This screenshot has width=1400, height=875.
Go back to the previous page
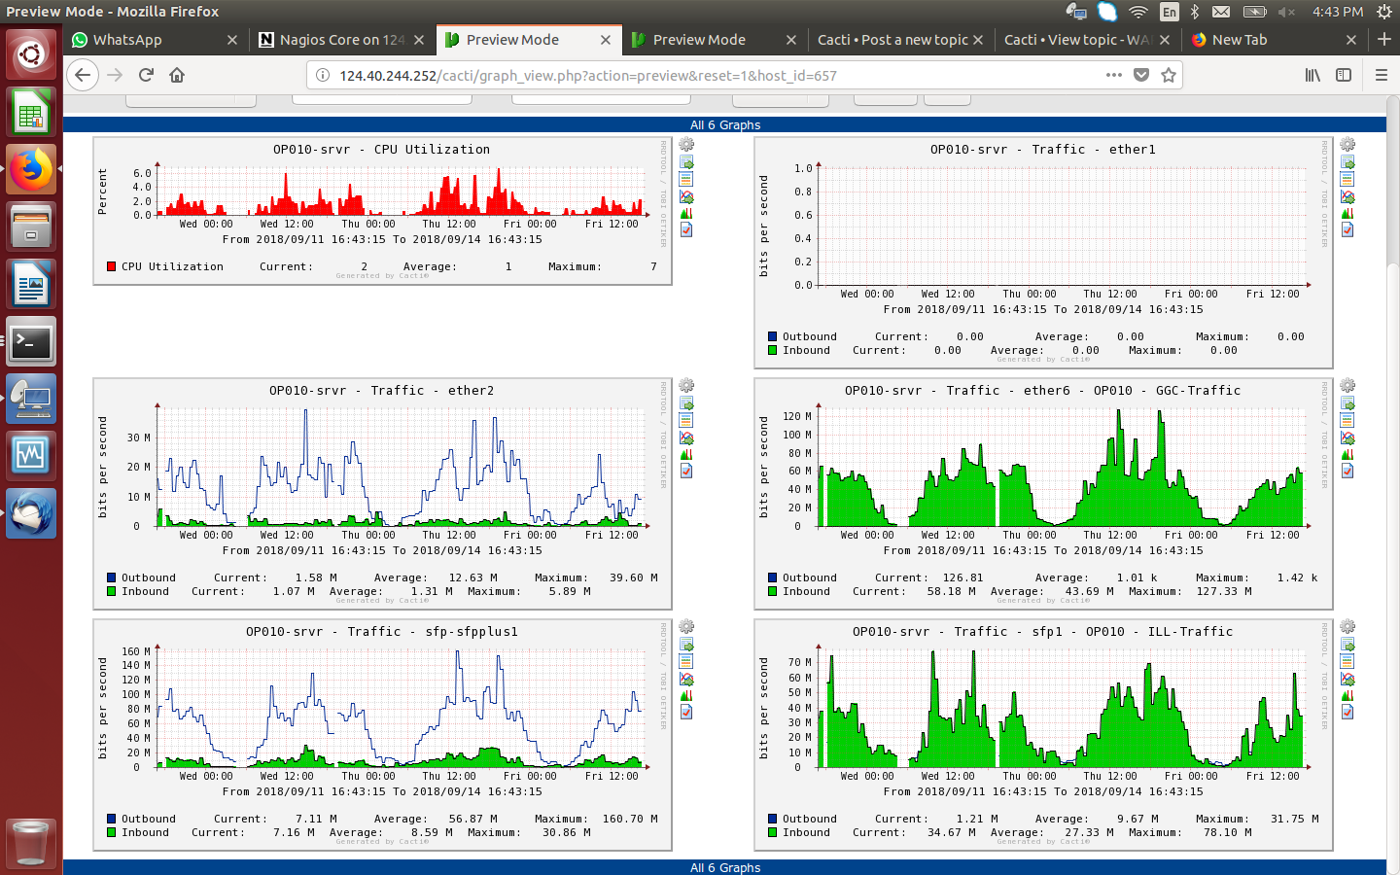pyautogui.click(x=83, y=75)
